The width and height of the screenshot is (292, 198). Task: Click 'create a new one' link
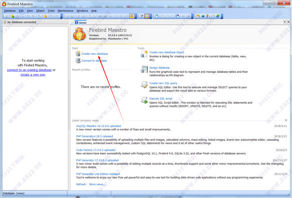pyautogui.click(x=32, y=75)
